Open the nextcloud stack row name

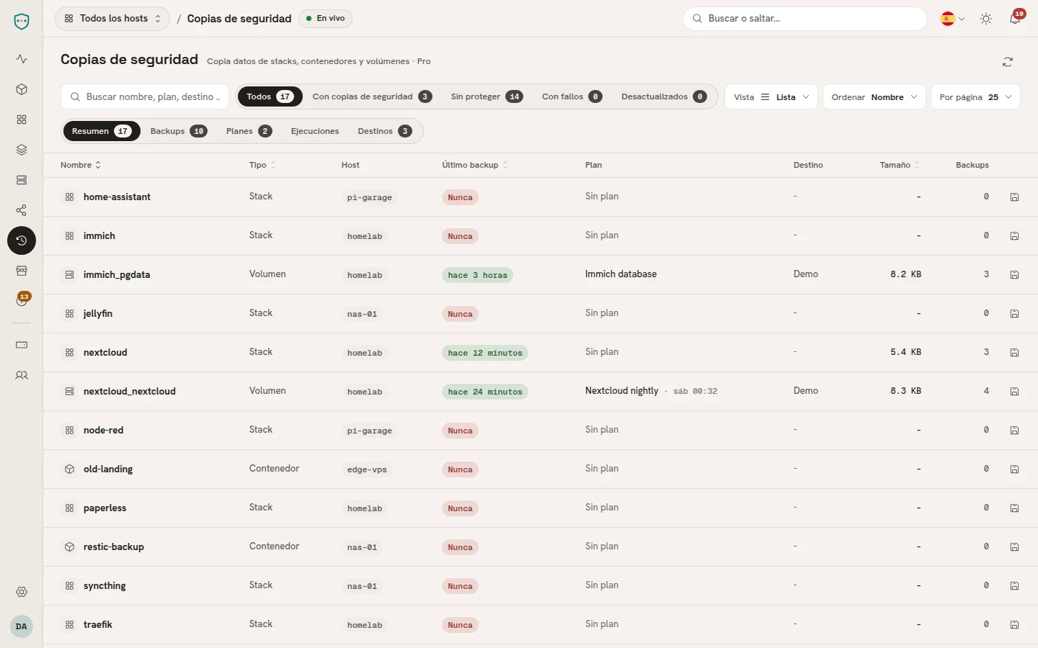click(105, 353)
